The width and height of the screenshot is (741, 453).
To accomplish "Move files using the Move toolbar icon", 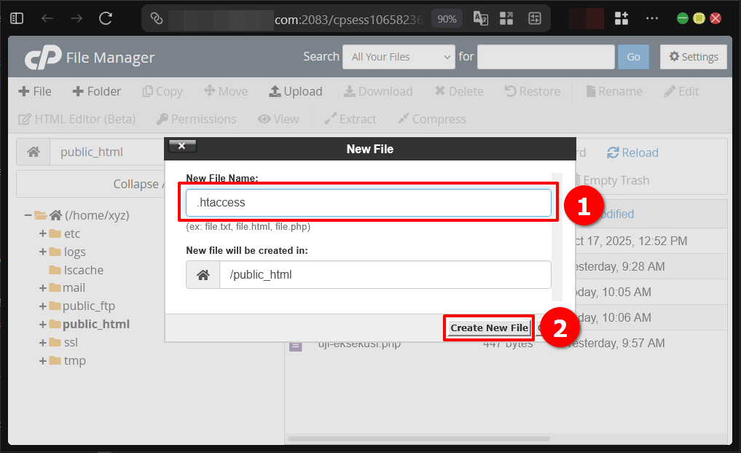I will 226,91.
